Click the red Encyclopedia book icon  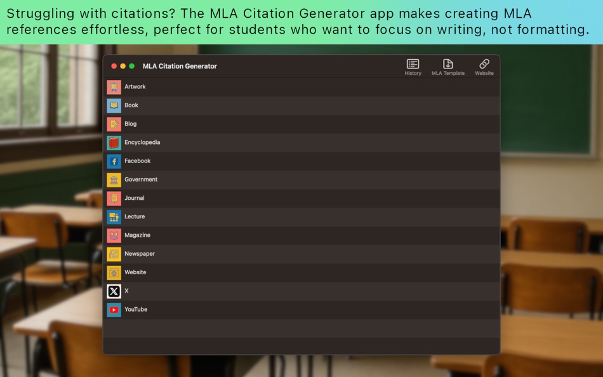pos(114,143)
